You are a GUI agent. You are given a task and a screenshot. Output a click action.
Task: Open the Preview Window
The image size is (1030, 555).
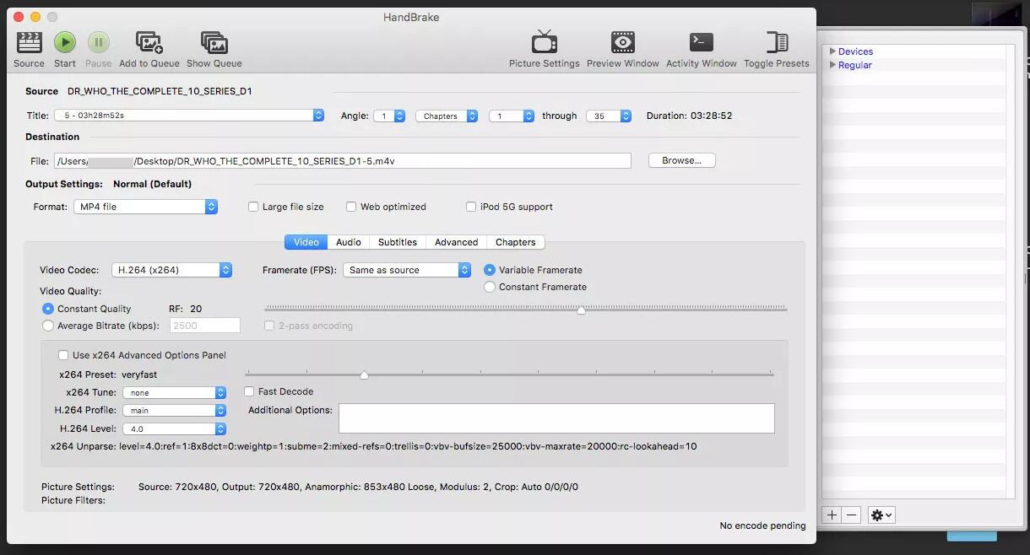click(622, 42)
